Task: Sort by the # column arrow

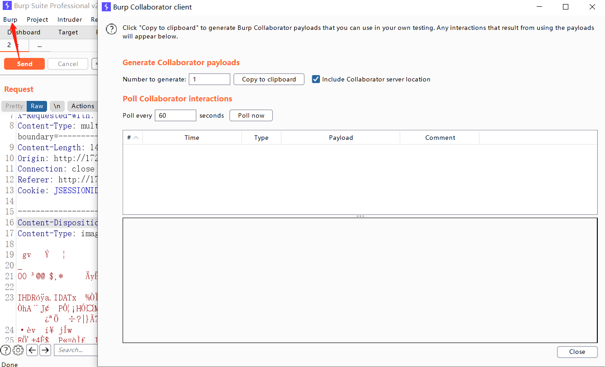Action: (x=136, y=138)
